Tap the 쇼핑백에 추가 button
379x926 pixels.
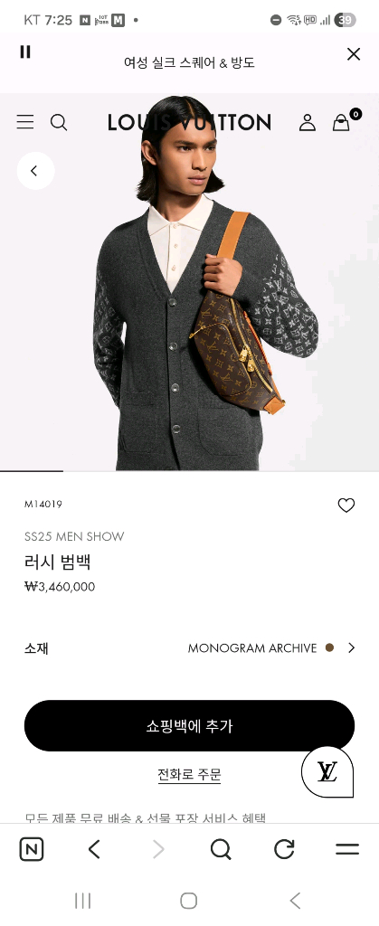[x=190, y=726]
